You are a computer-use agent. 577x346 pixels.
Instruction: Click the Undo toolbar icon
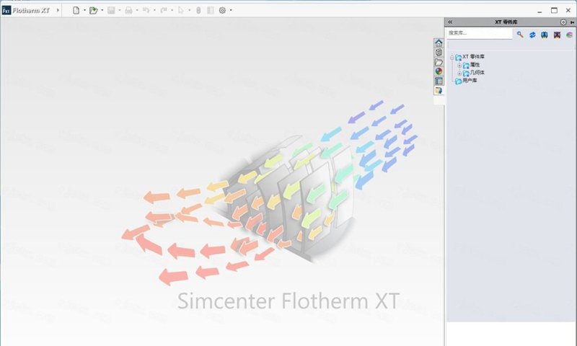146,10
